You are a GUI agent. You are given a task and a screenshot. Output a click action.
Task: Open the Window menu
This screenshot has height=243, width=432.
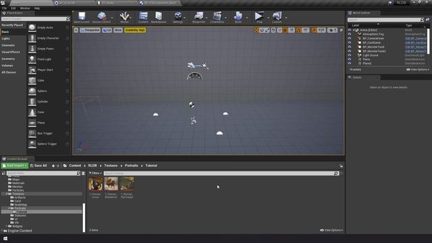pyautogui.click(x=25, y=8)
